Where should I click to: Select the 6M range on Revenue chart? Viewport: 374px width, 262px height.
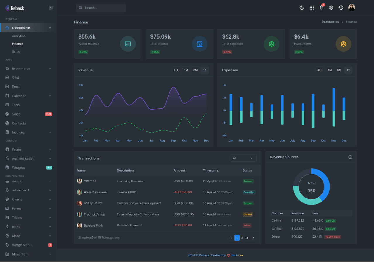(x=195, y=70)
